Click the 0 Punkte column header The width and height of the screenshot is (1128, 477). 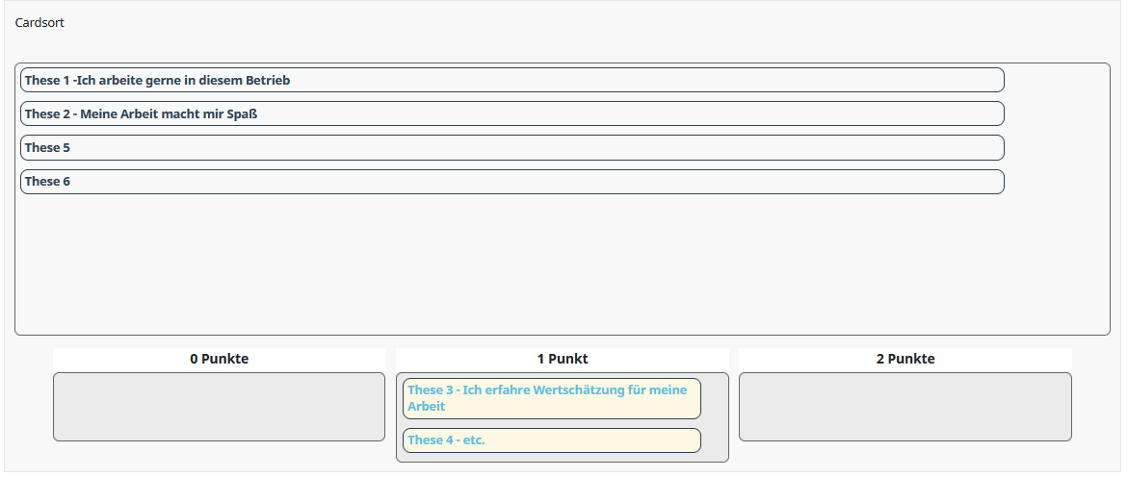click(219, 359)
